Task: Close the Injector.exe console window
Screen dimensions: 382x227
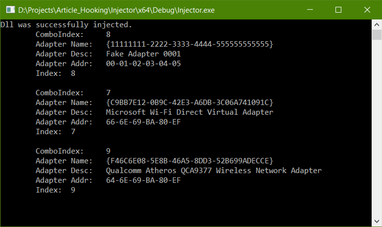Action: coord(367,10)
